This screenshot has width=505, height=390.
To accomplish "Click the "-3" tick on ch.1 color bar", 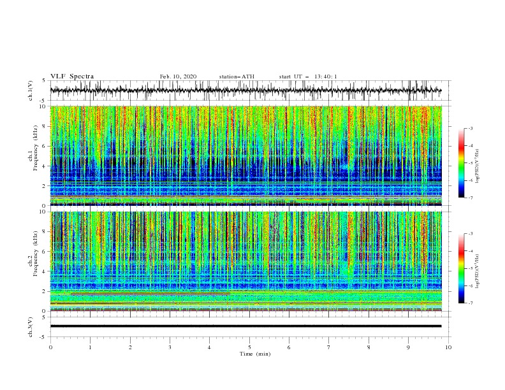I will click(471, 128).
